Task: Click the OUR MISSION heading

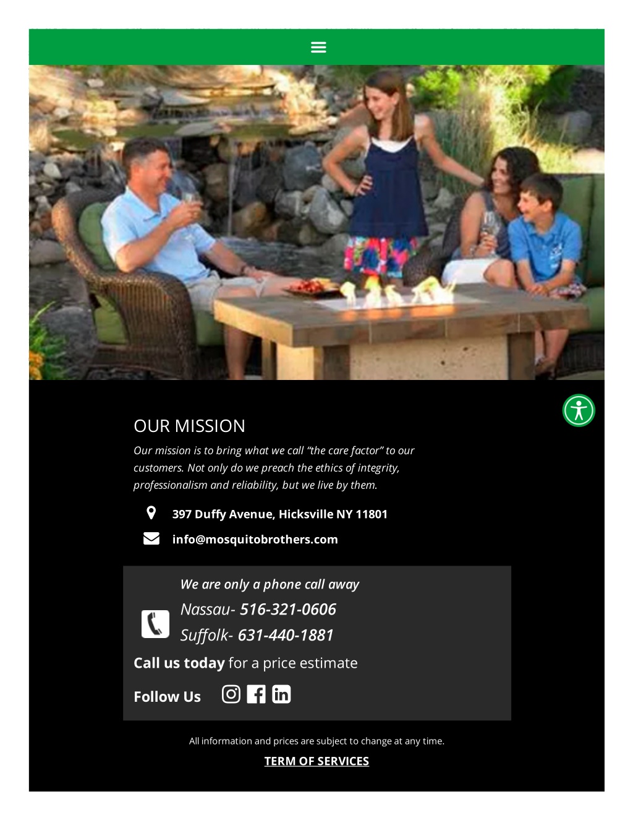Action: point(190,426)
